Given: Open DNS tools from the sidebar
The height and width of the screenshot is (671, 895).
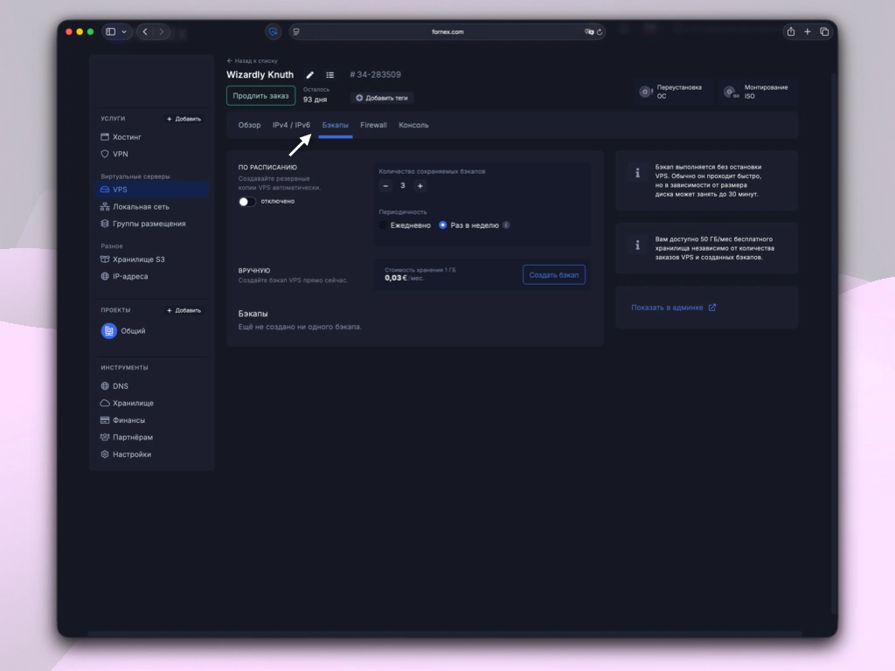Looking at the screenshot, I should 120,386.
